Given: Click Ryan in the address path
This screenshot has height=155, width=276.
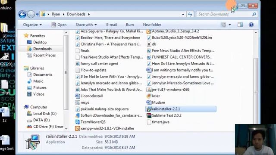Looking at the screenshot, I should tap(56, 14).
